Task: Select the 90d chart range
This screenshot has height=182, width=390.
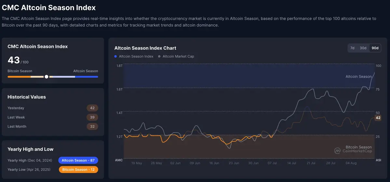Action: click(375, 48)
